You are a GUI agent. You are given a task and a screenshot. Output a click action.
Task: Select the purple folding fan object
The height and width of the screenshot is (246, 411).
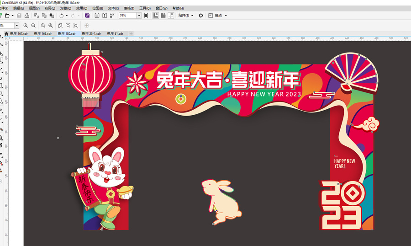(352, 72)
